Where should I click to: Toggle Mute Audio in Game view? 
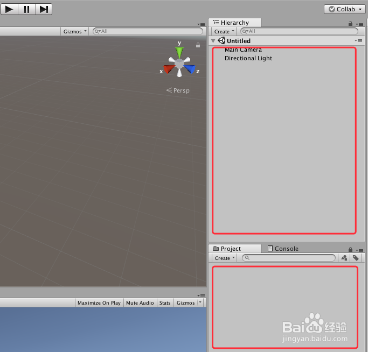[140, 303]
